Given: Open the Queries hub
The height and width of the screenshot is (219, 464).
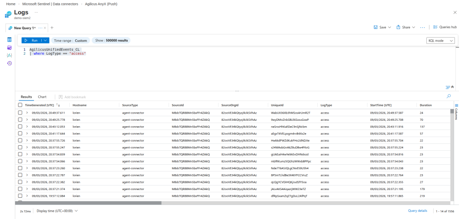Looking at the screenshot, I should [445, 27].
